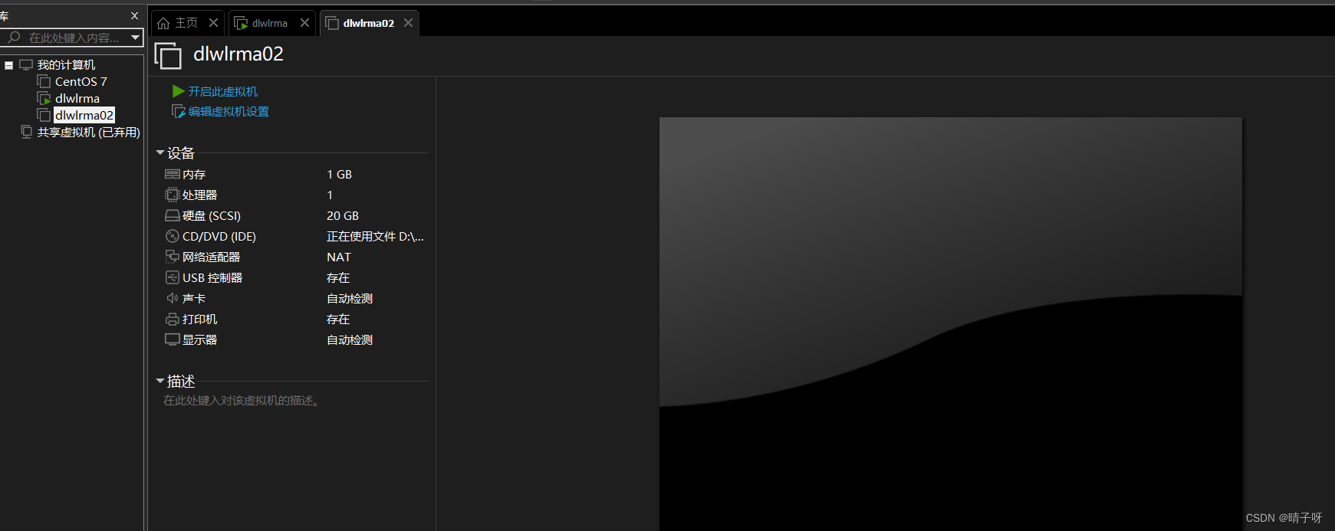Click the CD/DVD (IDE) disc icon

point(173,236)
